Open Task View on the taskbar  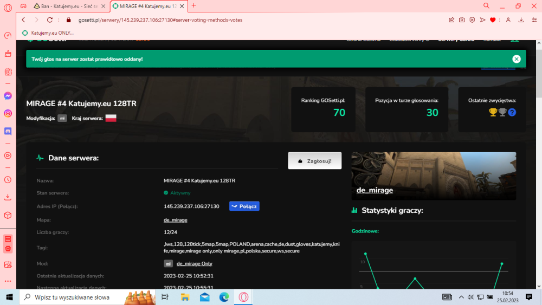coord(165,297)
